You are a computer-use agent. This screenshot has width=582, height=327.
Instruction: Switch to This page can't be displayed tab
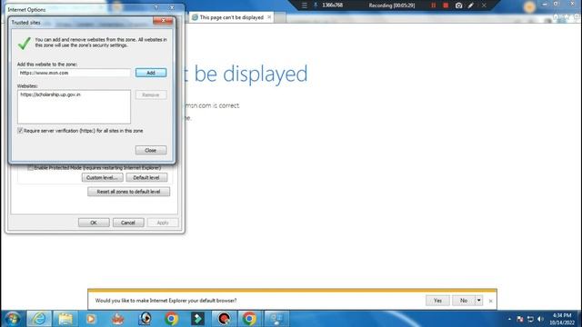tap(231, 17)
